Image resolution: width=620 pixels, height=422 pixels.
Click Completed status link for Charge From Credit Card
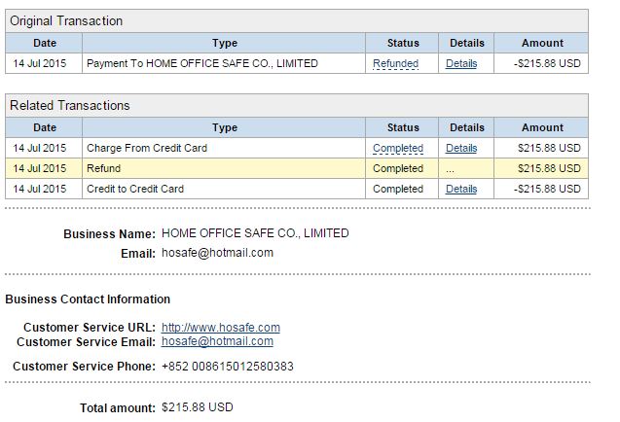pos(398,149)
